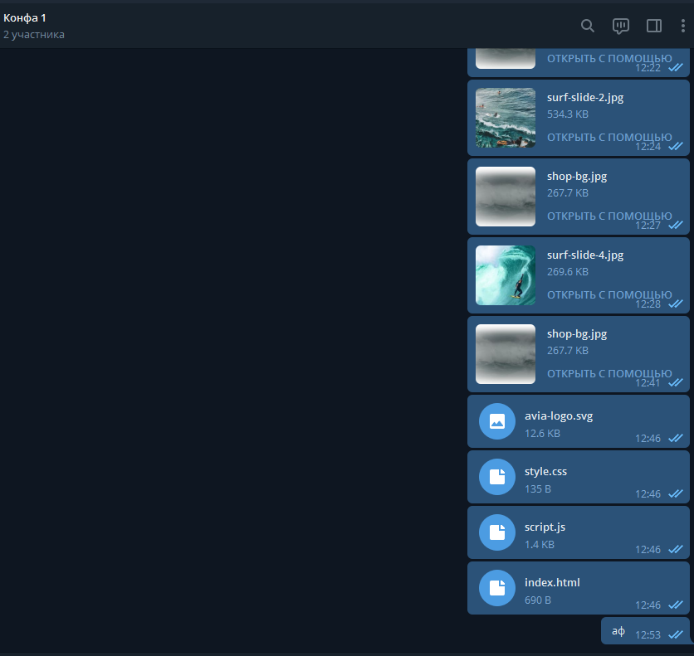Click the read checkmarks on script.js message

676,549
